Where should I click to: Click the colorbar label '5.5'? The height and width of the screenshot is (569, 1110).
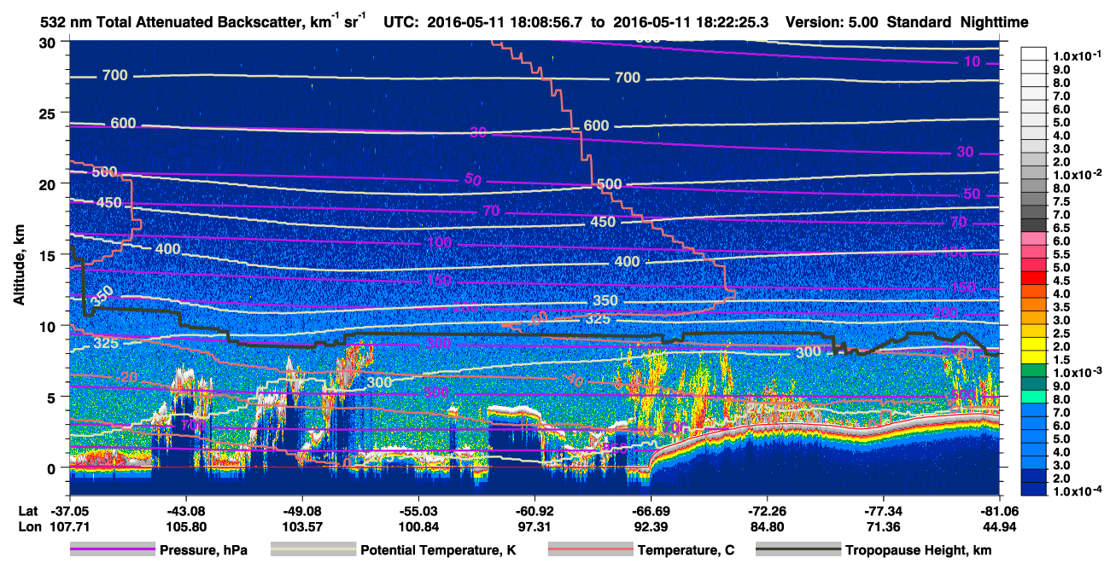[x=1061, y=254]
